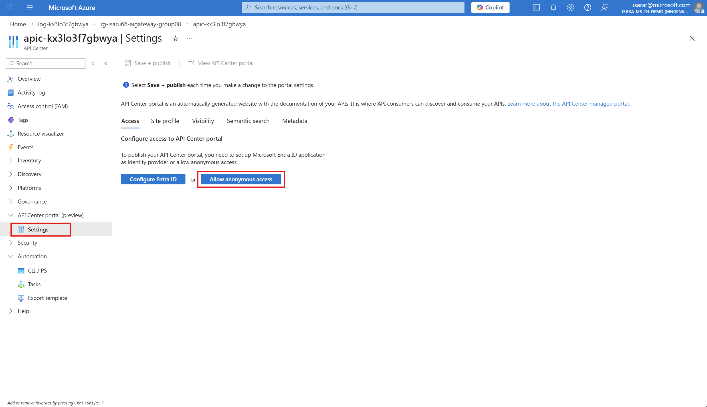707x407 pixels.
Task: Expand the Discovery section
Action: (29, 174)
